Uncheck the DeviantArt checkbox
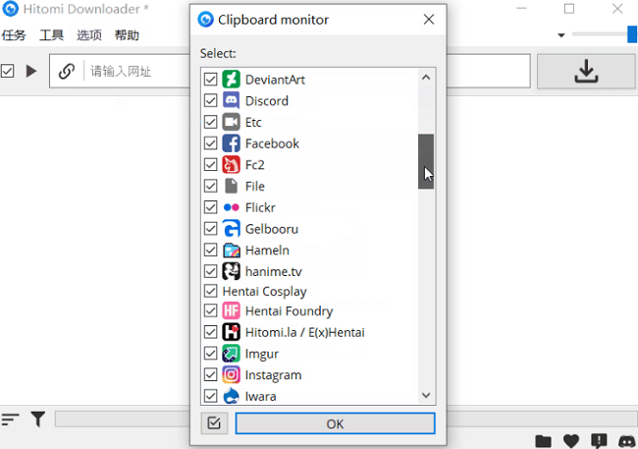This screenshot has width=638, height=449. pyautogui.click(x=210, y=80)
